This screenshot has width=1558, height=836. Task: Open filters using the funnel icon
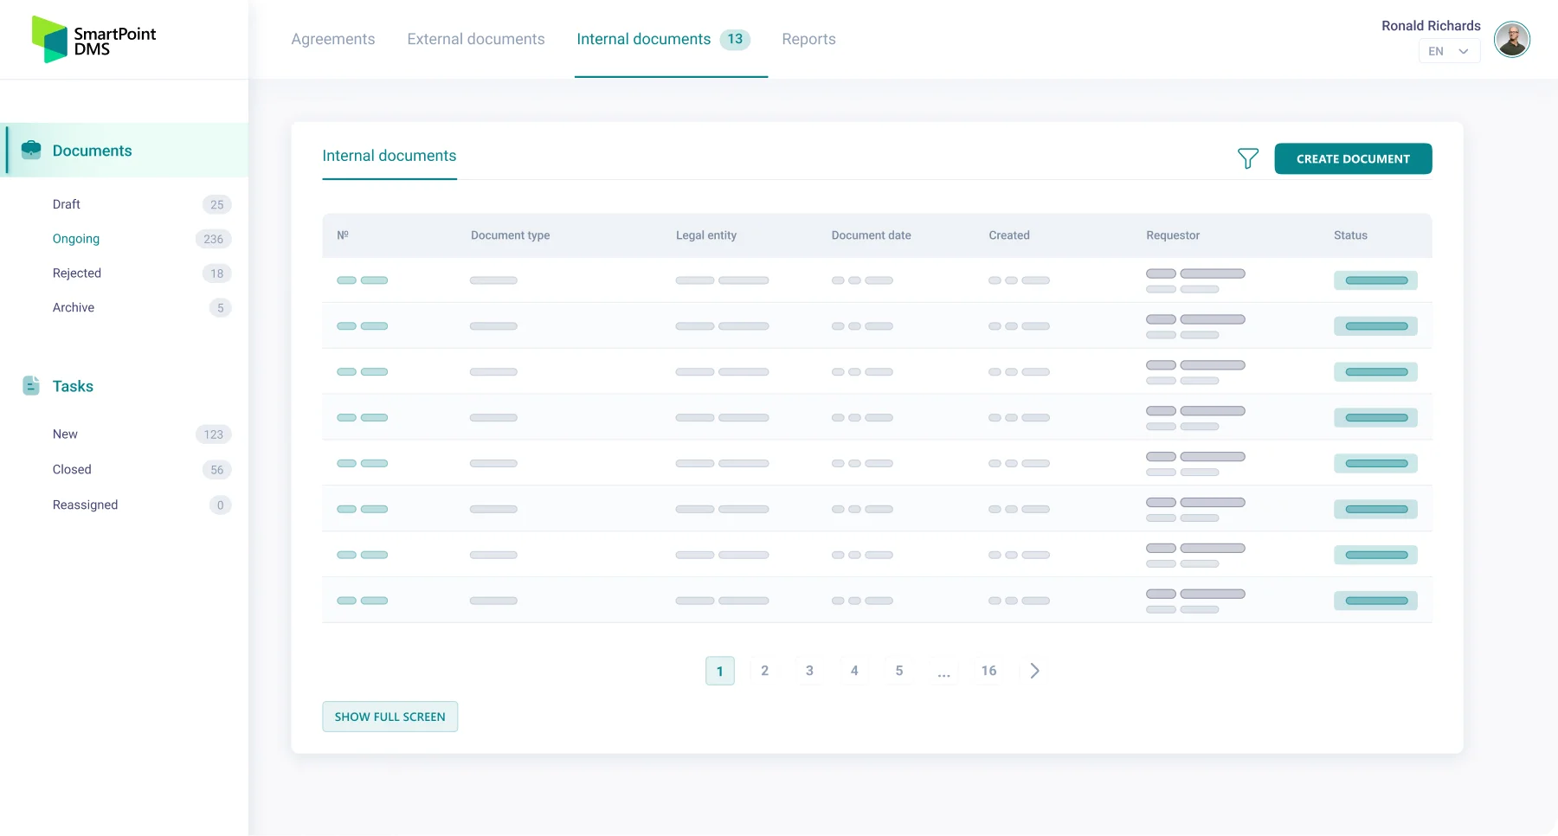[1247, 158]
